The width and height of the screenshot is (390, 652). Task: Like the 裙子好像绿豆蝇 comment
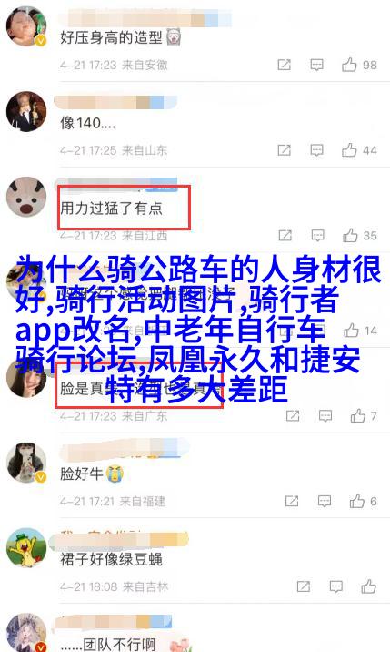click(368, 586)
